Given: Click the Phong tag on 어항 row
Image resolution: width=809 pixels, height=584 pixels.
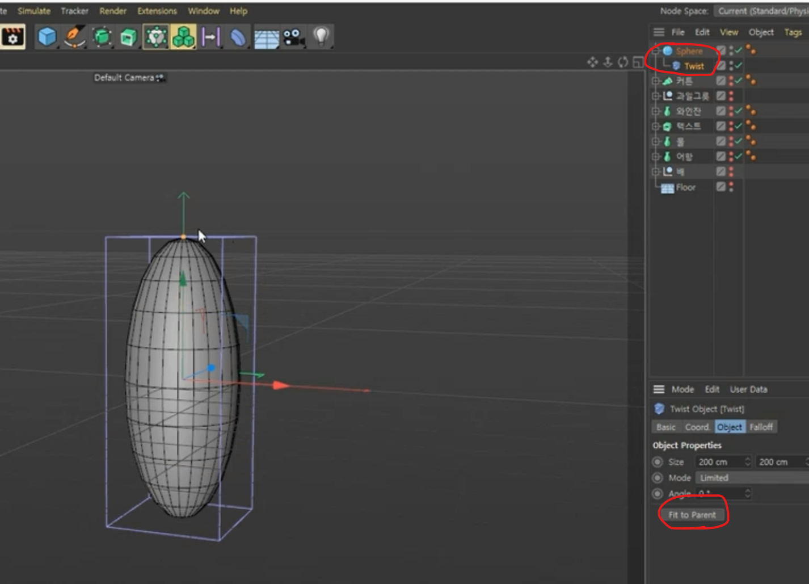Looking at the screenshot, I should [x=751, y=156].
